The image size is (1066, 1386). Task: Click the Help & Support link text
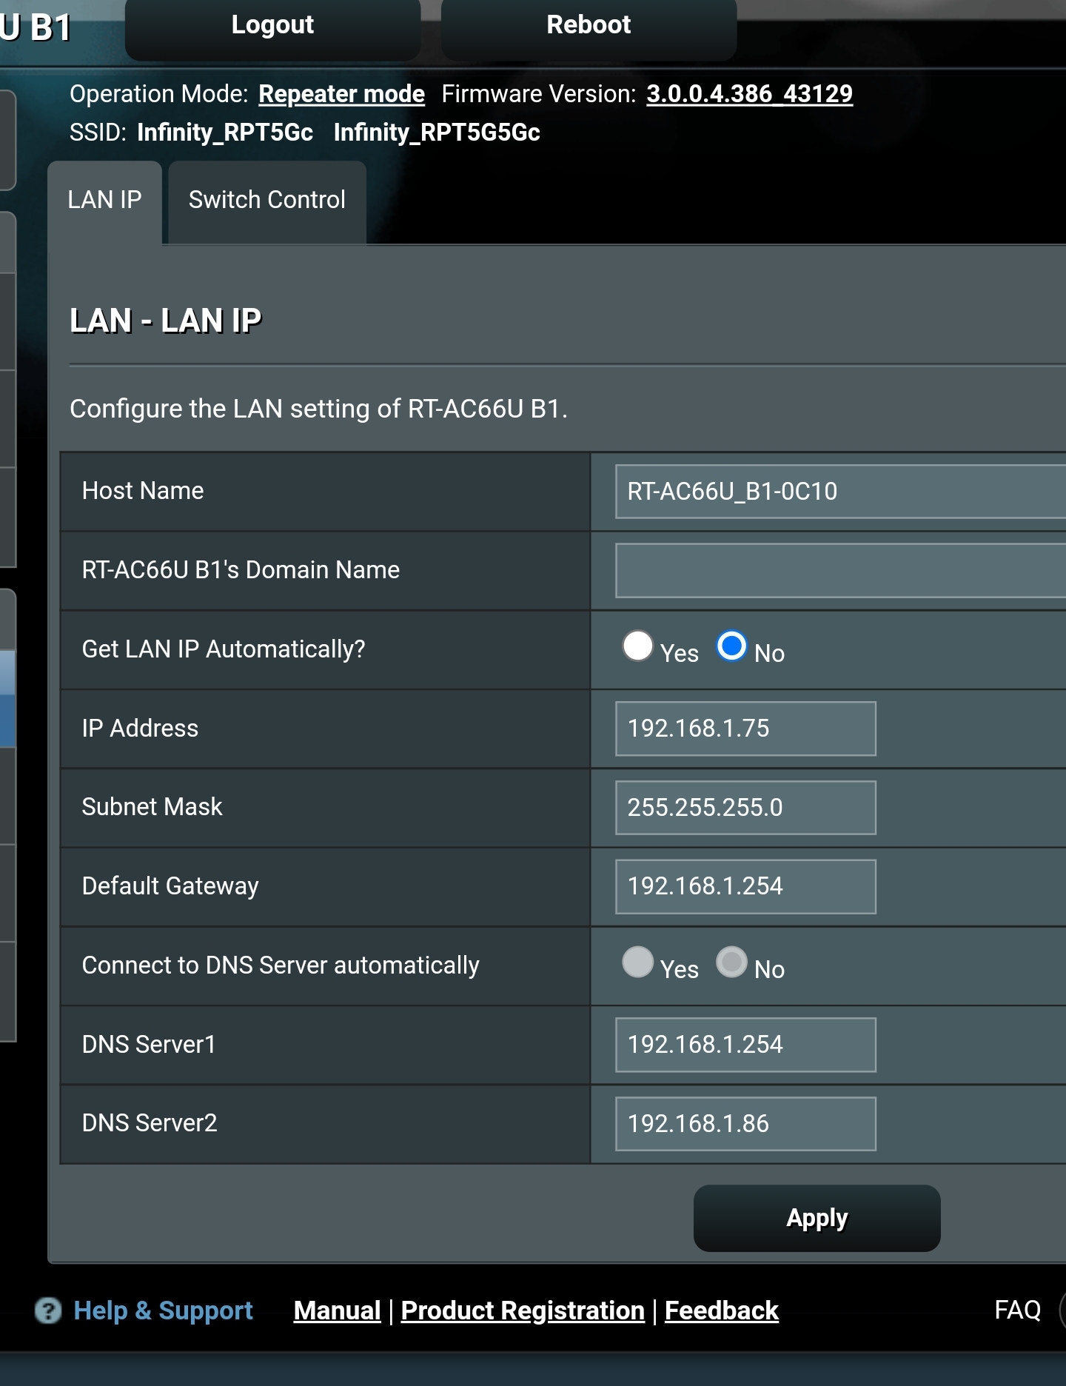click(164, 1310)
